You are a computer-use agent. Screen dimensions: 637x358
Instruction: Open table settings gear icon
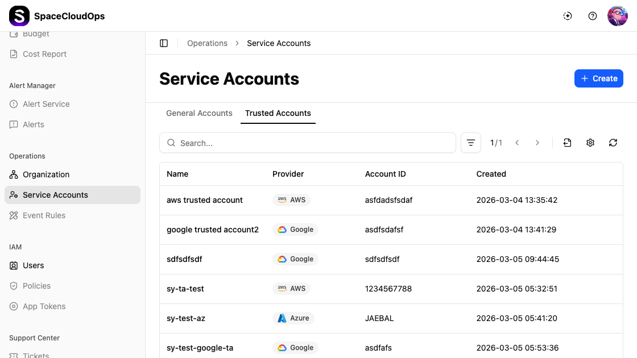click(x=590, y=143)
